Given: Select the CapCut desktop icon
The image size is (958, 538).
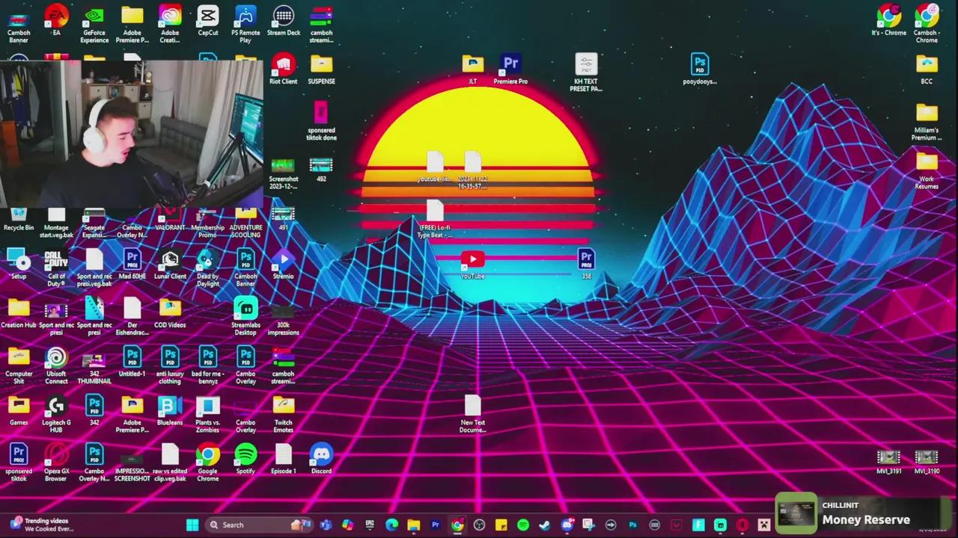Looking at the screenshot, I should click(x=208, y=20).
